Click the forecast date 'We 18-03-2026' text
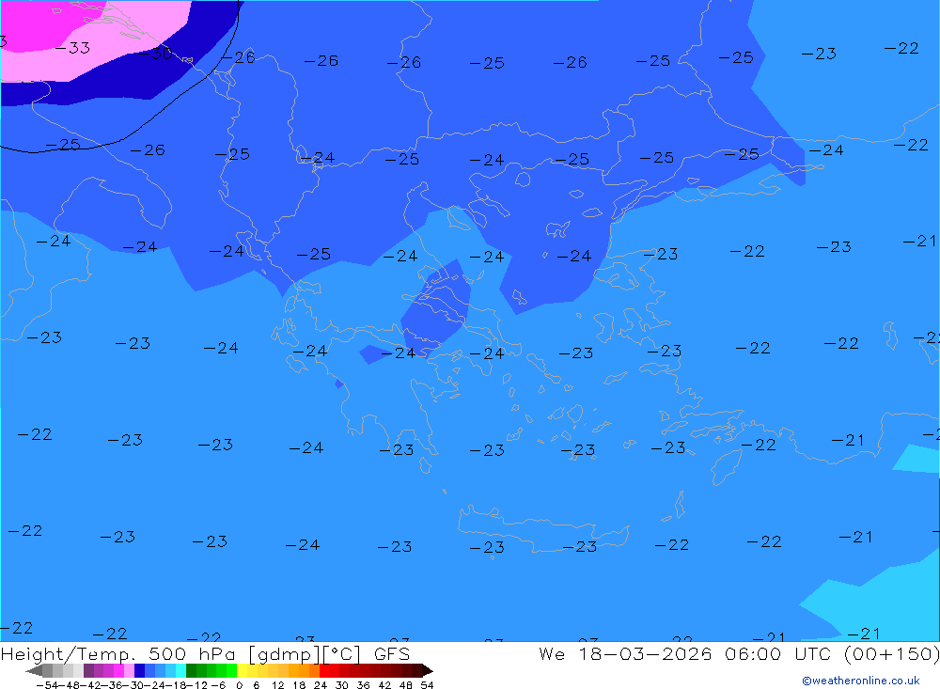Screen dimensions: 940x689 tap(625, 653)
